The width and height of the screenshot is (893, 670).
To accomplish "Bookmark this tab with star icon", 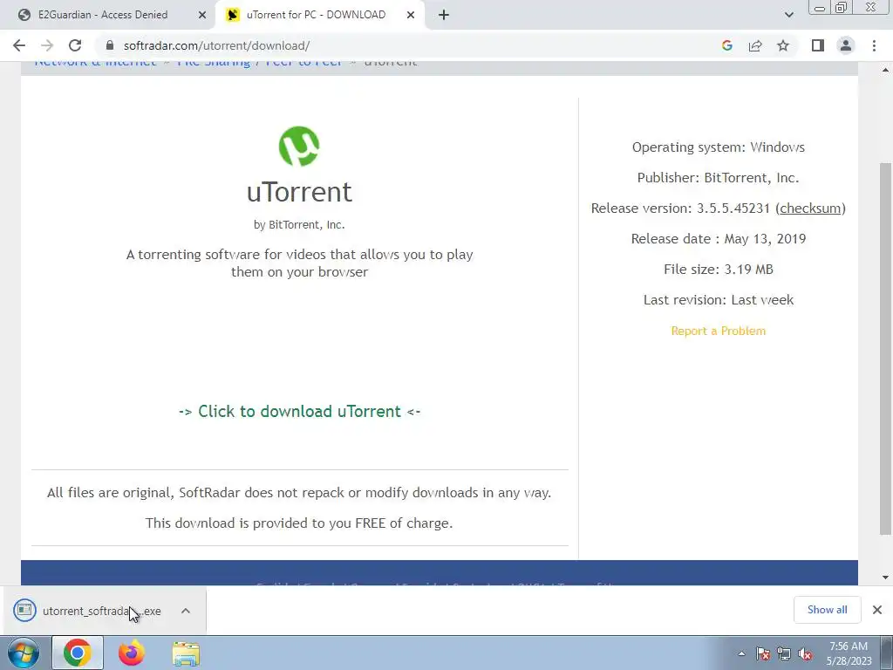I will pyautogui.click(x=783, y=45).
